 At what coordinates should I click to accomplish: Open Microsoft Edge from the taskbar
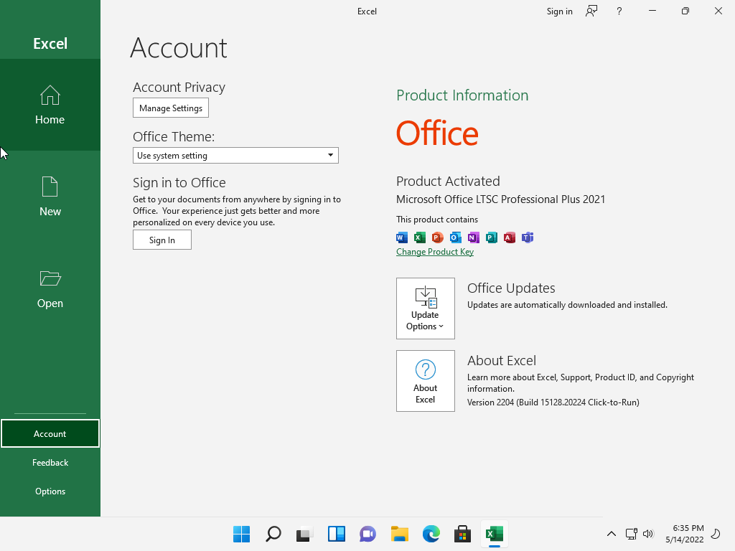pos(431,534)
